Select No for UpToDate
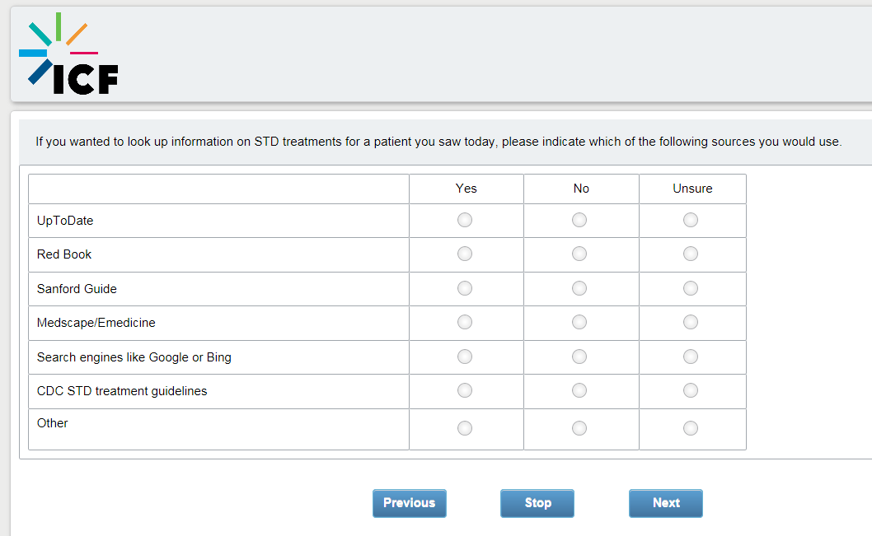This screenshot has height=536, width=872. [579, 220]
